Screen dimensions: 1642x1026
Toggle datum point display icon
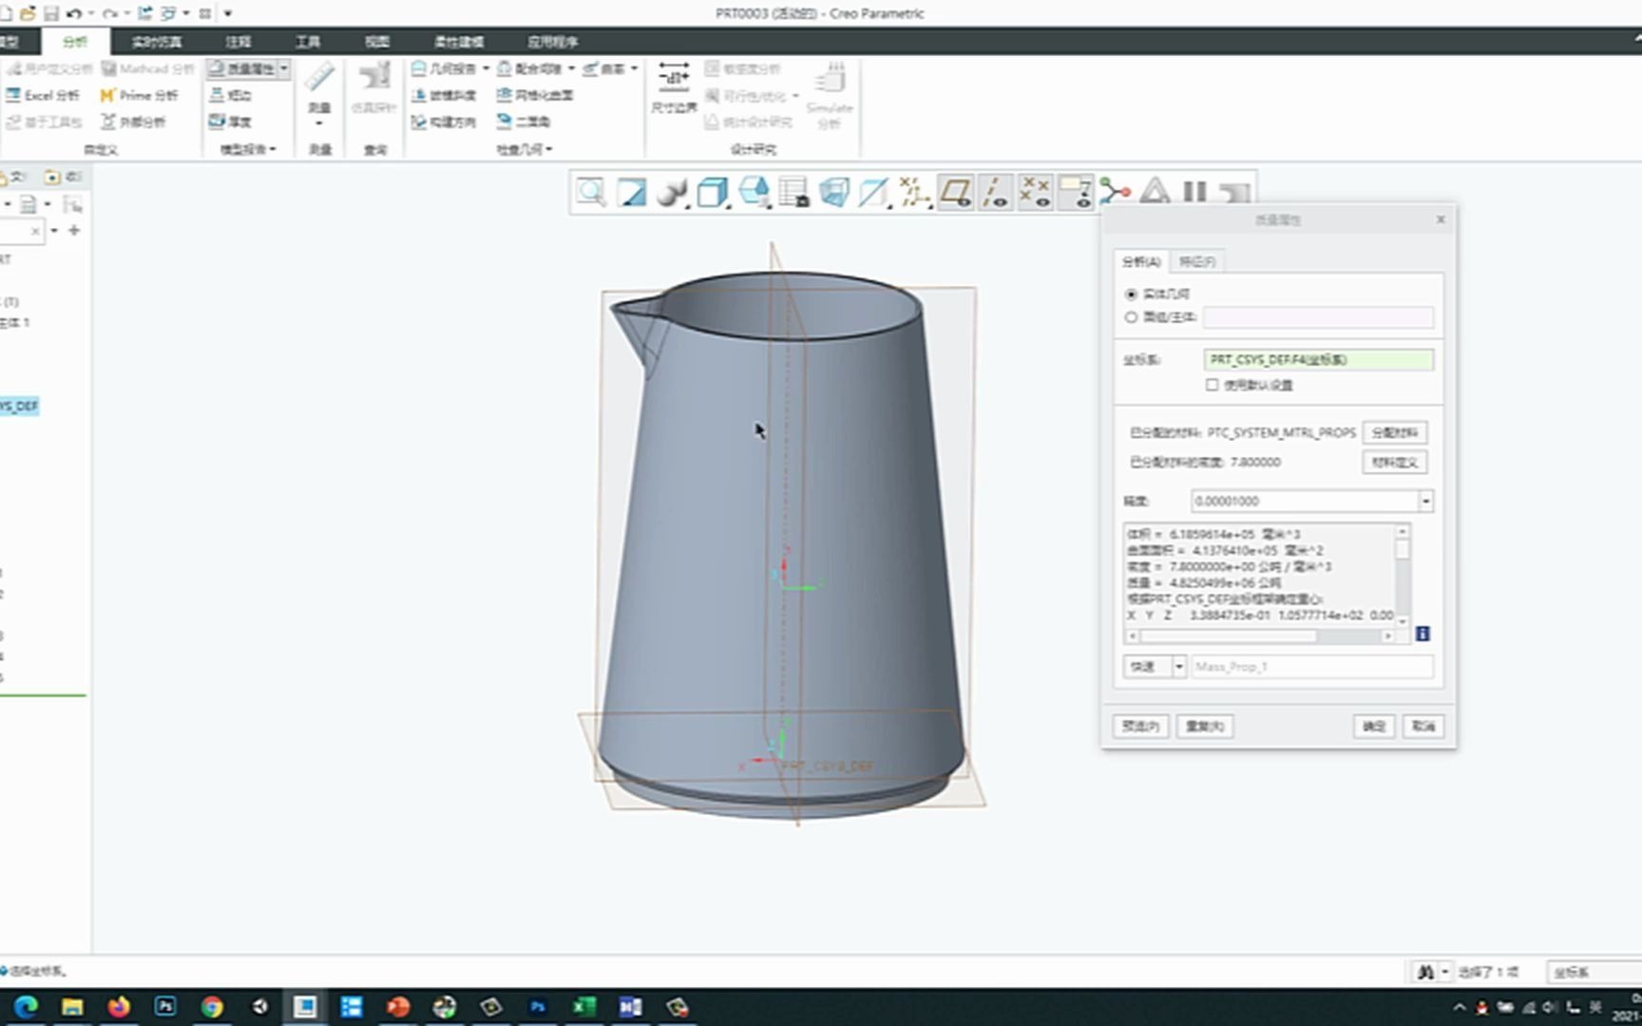click(1035, 193)
